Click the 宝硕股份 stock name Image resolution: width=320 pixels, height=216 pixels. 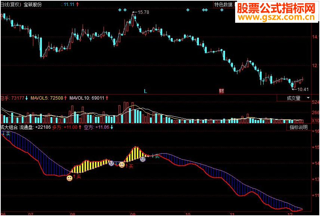coord(33,5)
